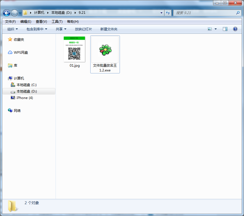Select the 01.jpg QR code thumbnail
The width and height of the screenshot is (244, 216).
(74, 49)
